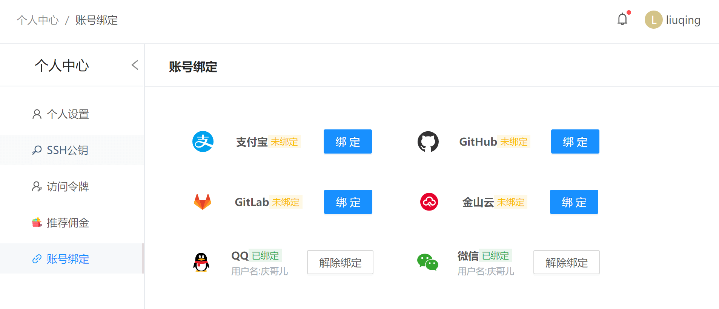Click the 未绑定 tag next to 支付宝
Image resolution: width=719 pixels, height=309 pixels.
(284, 141)
